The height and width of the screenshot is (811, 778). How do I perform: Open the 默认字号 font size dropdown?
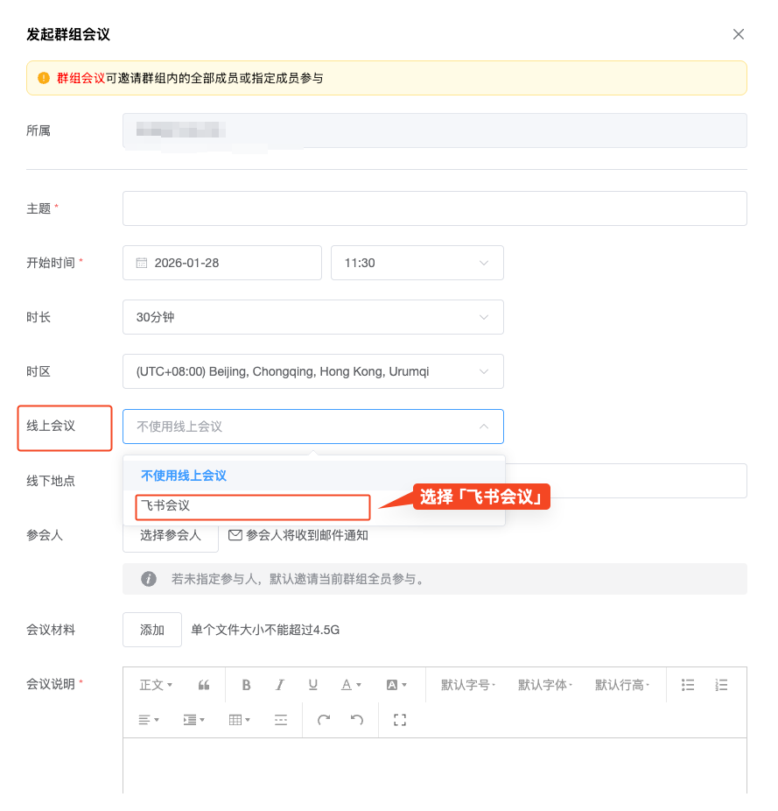coord(468,685)
